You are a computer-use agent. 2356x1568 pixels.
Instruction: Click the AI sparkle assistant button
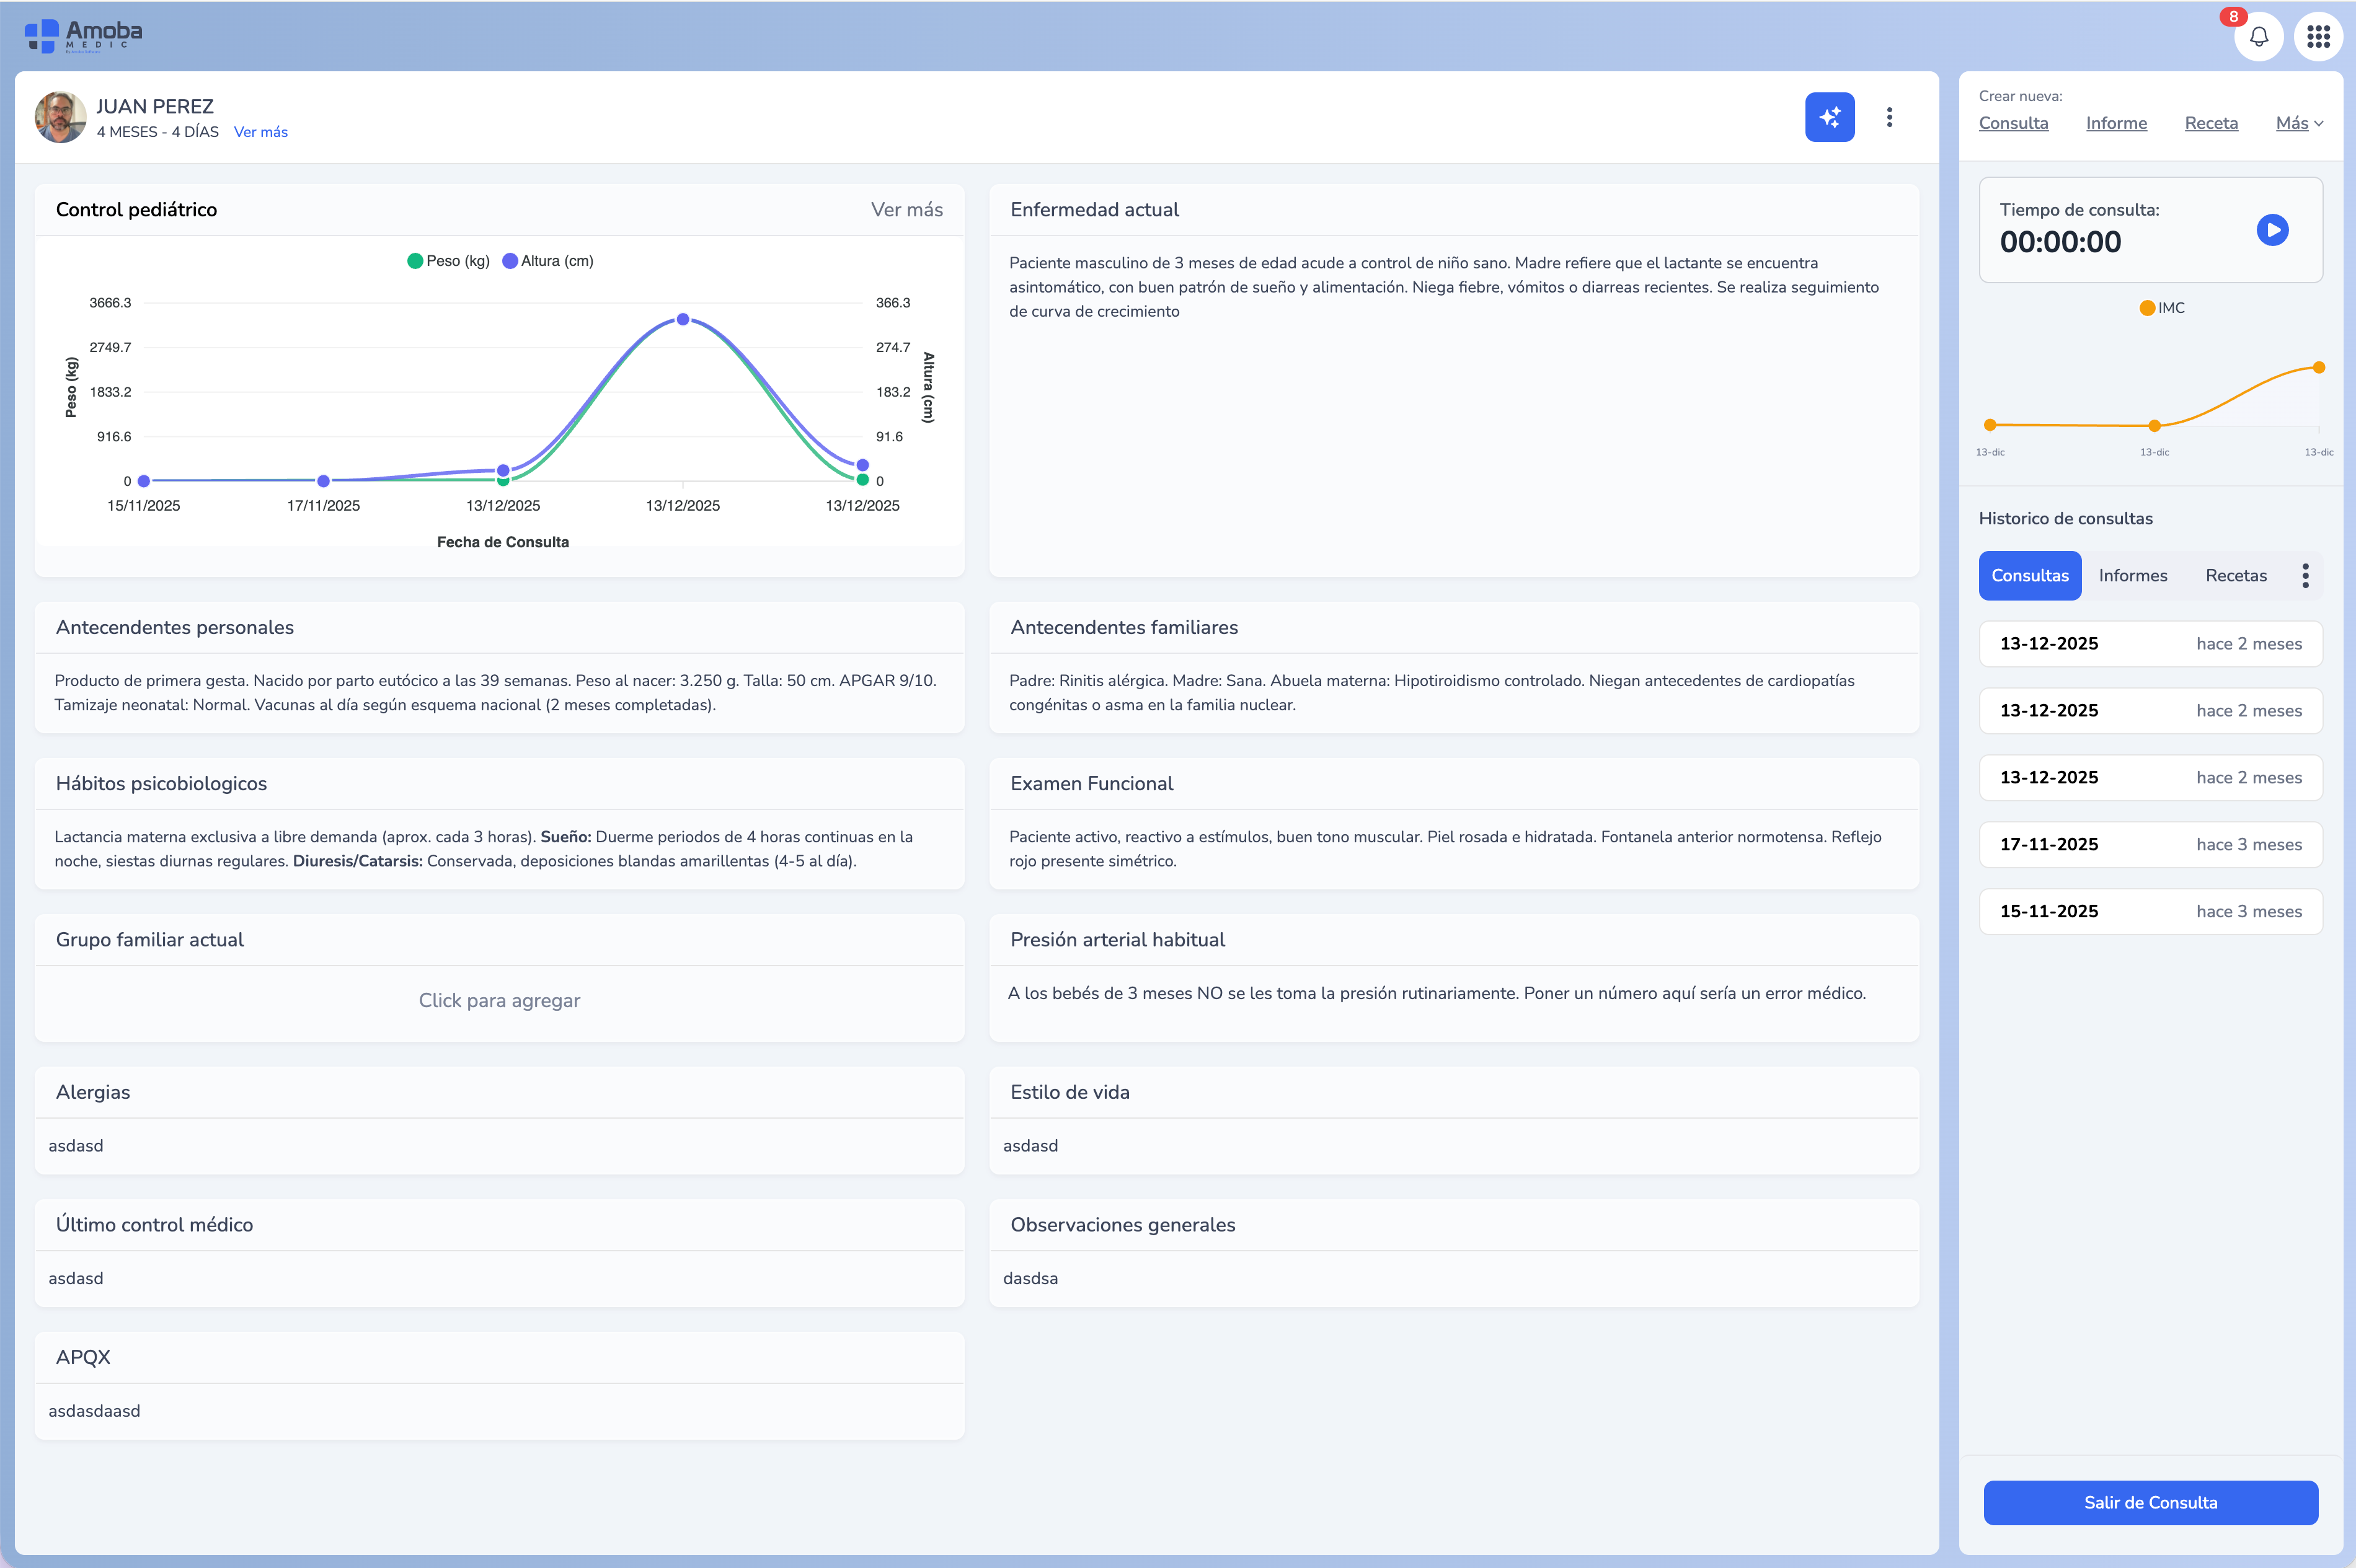pyautogui.click(x=1829, y=117)
